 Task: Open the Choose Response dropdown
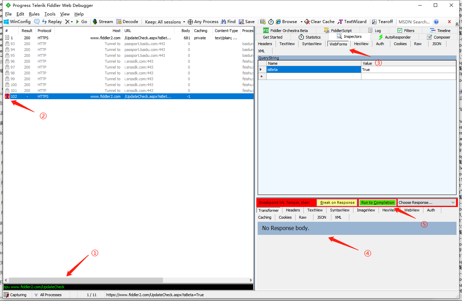[427, 203]
